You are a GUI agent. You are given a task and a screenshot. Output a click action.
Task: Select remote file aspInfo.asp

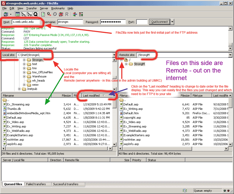pos(131,144)
